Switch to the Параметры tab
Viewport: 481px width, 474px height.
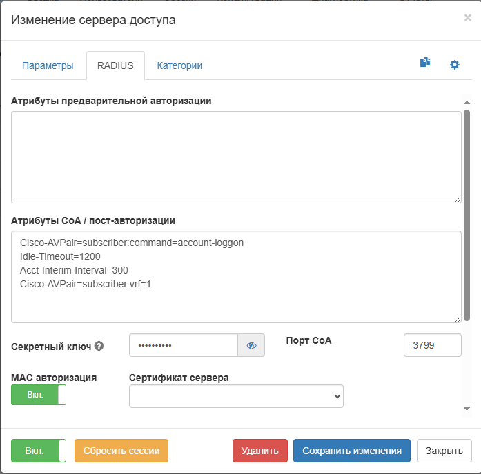point(48,65)
